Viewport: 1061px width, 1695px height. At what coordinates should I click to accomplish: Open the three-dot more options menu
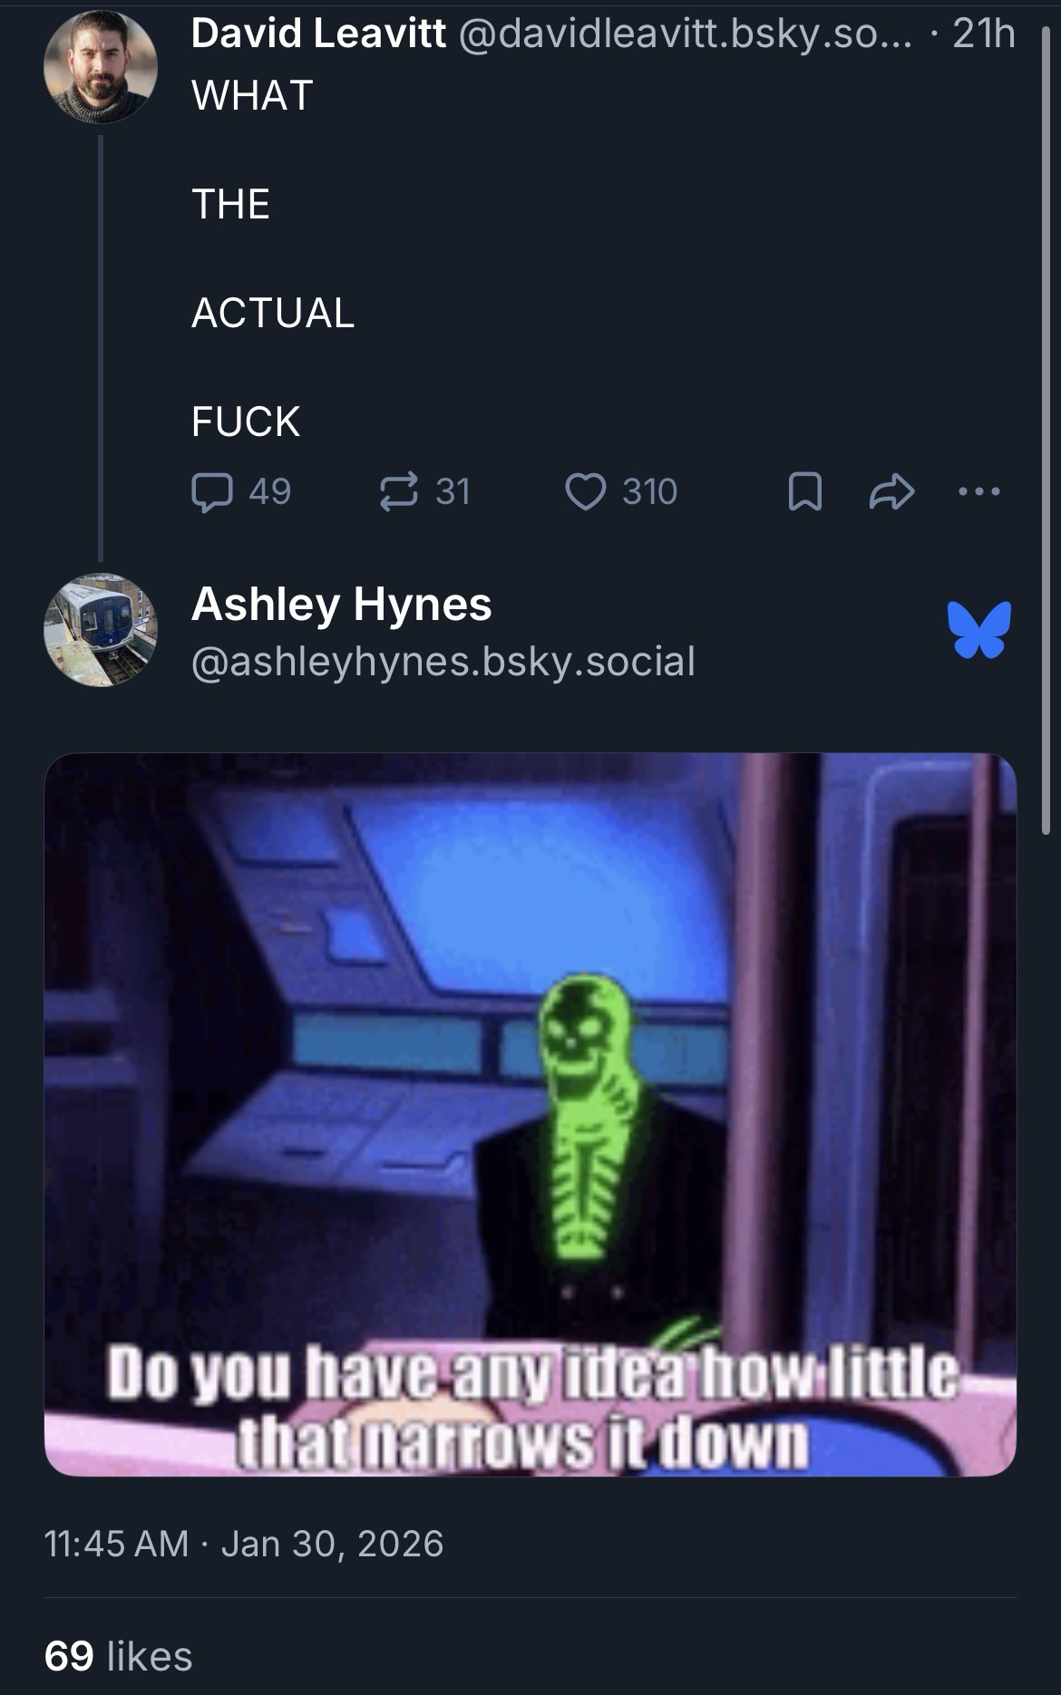pos(979,492)
